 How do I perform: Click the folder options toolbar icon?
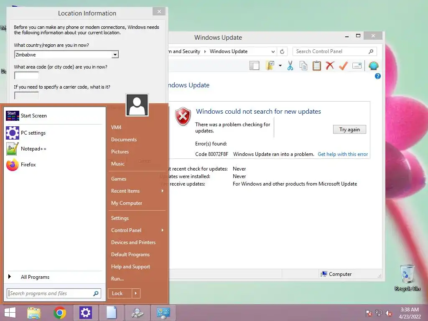[270, 66]
